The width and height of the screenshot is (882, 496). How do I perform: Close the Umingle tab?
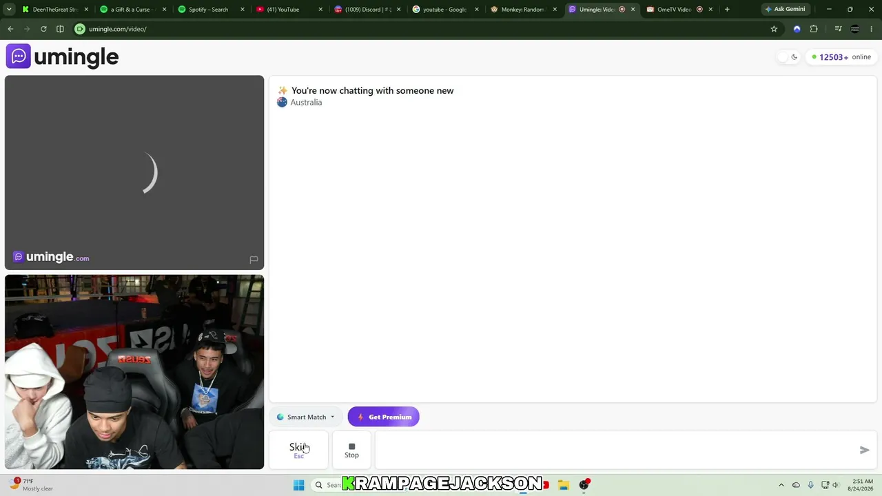coord(633,10)
